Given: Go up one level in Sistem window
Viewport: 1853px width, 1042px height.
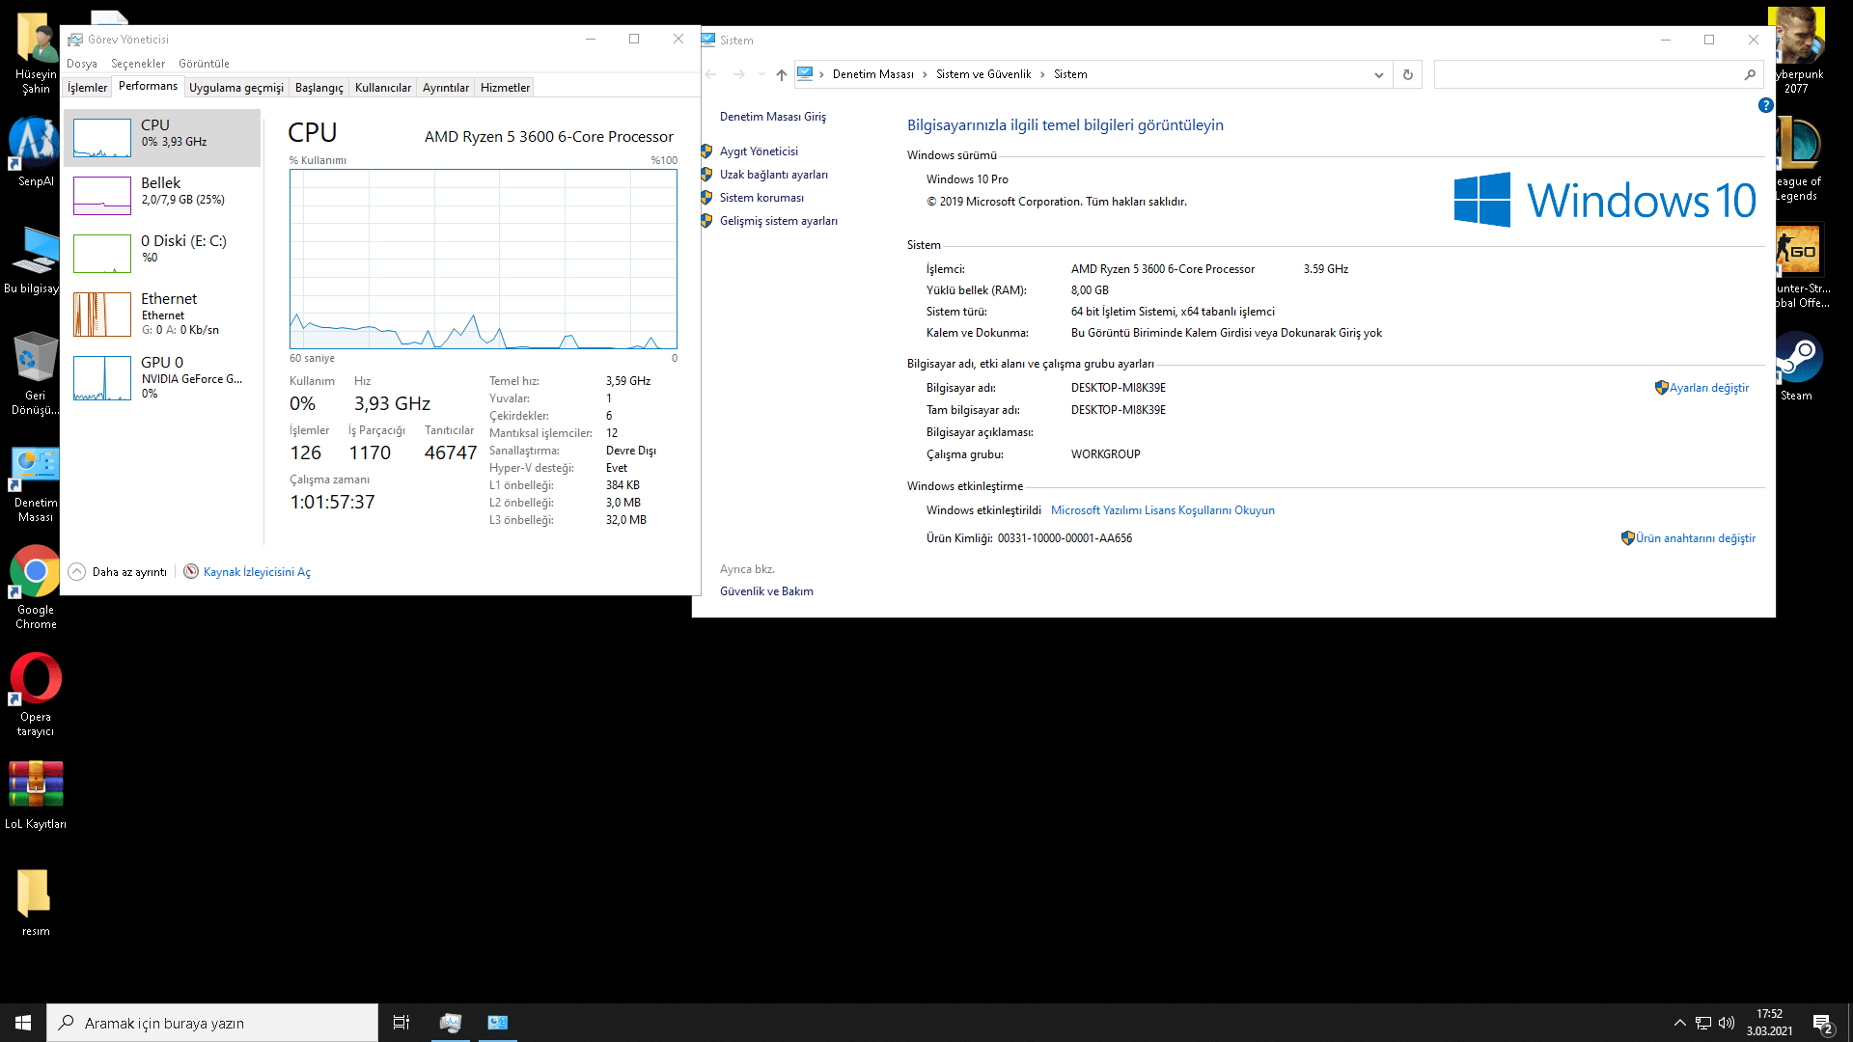Looking at the screenshot, I should pyautogui.click(x=782, y=74).
